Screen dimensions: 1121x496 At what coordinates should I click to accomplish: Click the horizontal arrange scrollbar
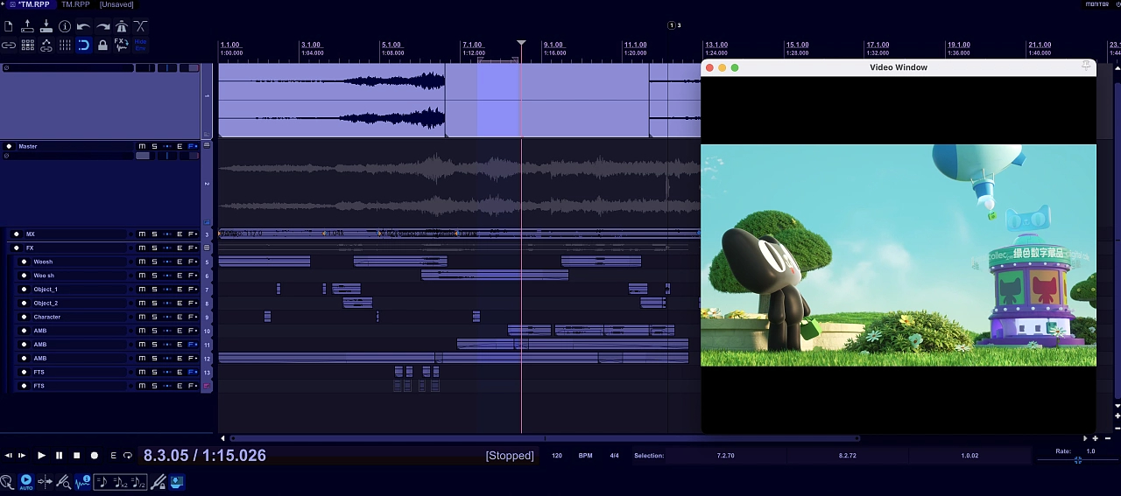pos(545,438)
